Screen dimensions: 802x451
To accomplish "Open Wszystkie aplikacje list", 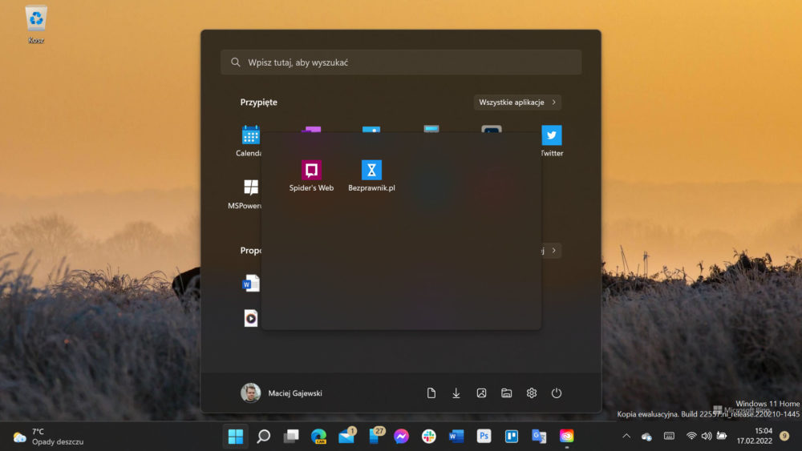I will coord(517,103).
